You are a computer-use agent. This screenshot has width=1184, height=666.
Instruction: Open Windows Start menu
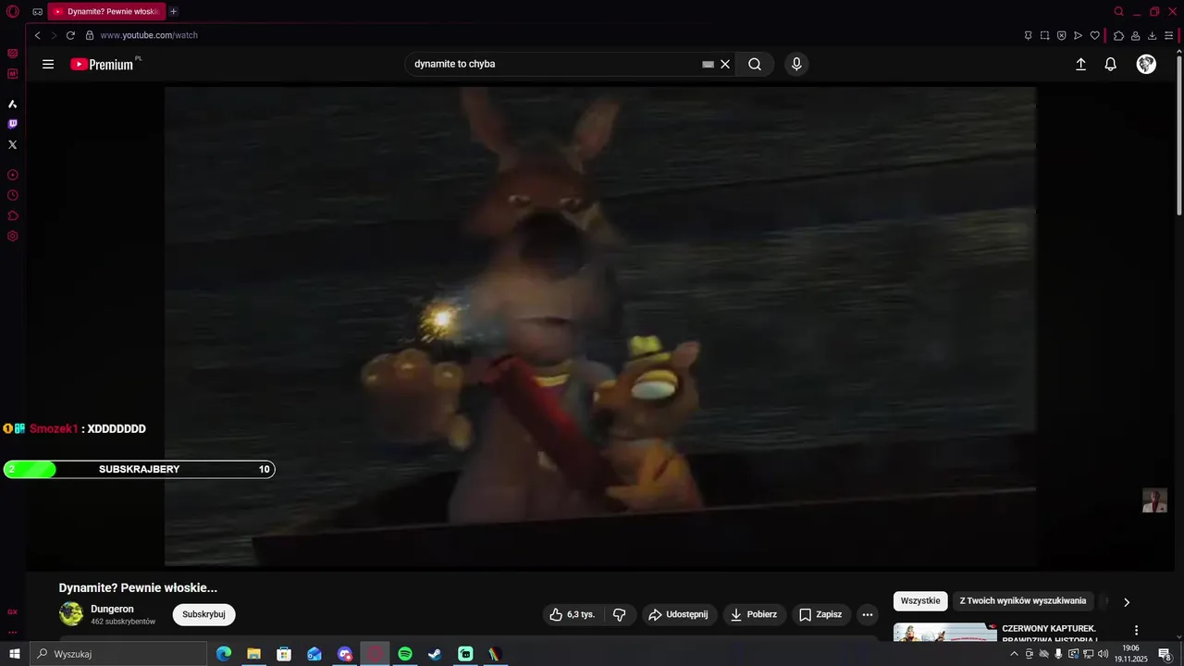point(14,654)
